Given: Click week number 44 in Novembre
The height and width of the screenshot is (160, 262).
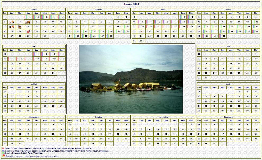Looking at the screenshot, I should point(134,124).
